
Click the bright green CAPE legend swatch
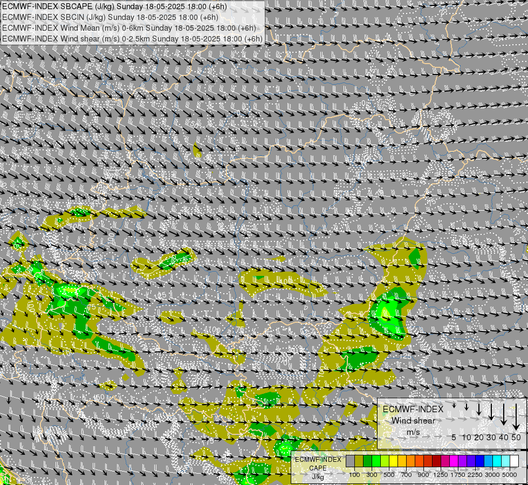coord(376,461)
